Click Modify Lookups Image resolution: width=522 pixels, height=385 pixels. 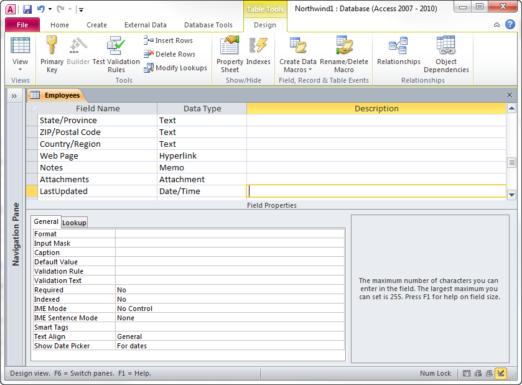pos(175,68)
